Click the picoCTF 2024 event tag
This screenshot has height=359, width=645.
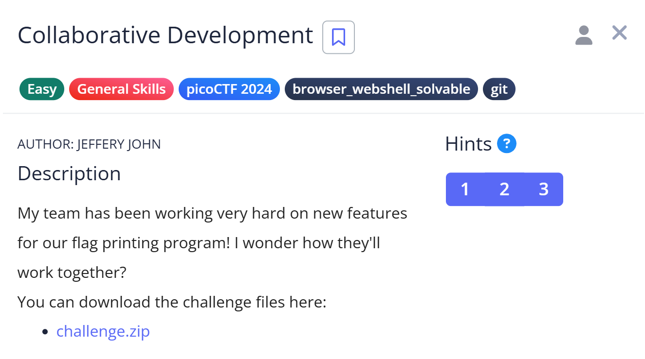click(229, 89)
